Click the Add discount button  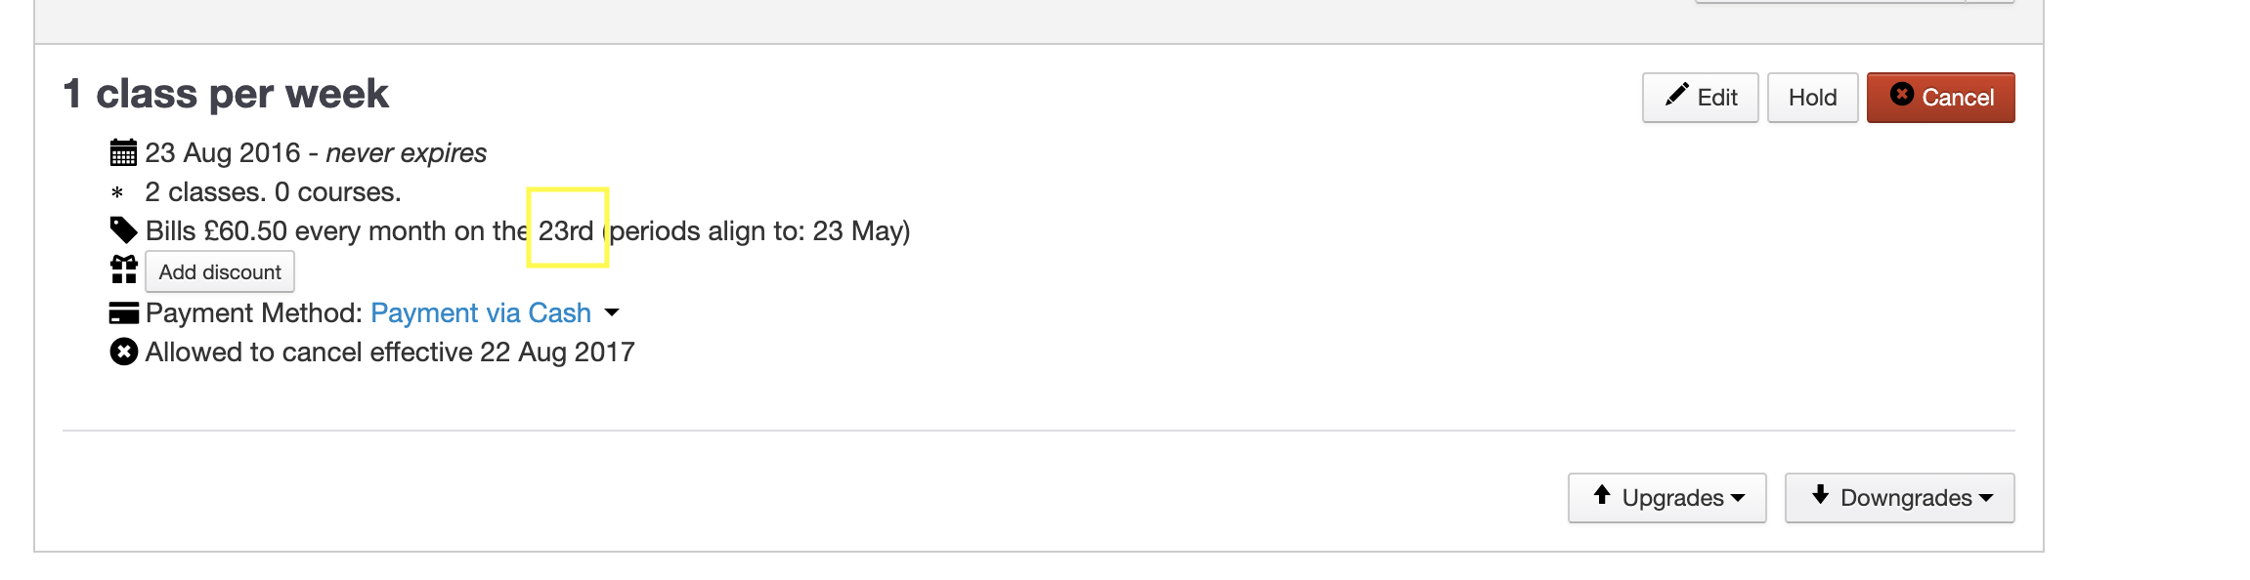[220, 272]
